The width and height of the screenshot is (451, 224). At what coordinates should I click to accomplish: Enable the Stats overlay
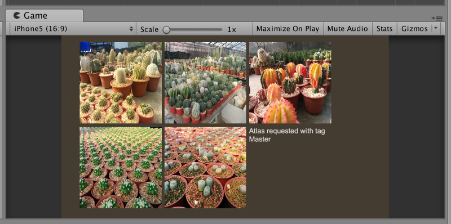coord(384,29)
